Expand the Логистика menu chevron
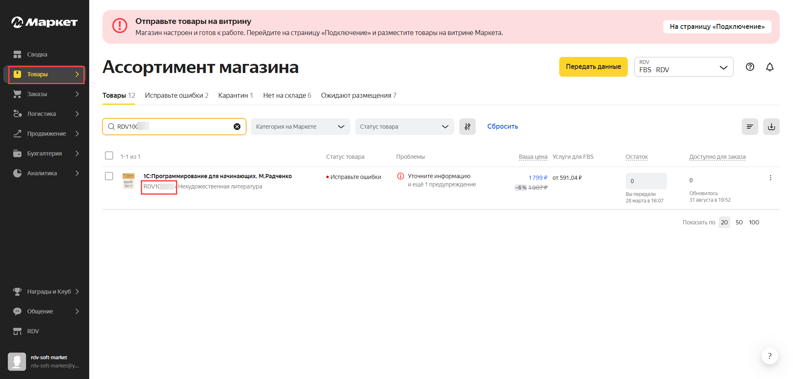The width and height of the screenshot is (793, 379). tap(77, 114)
